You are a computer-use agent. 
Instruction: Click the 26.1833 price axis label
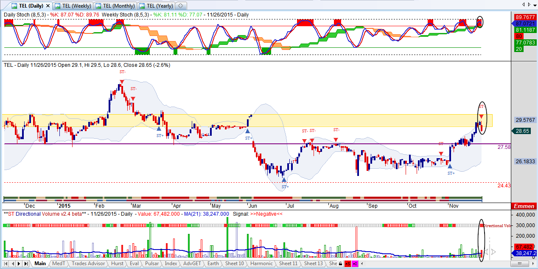click(x=525, y=161)
